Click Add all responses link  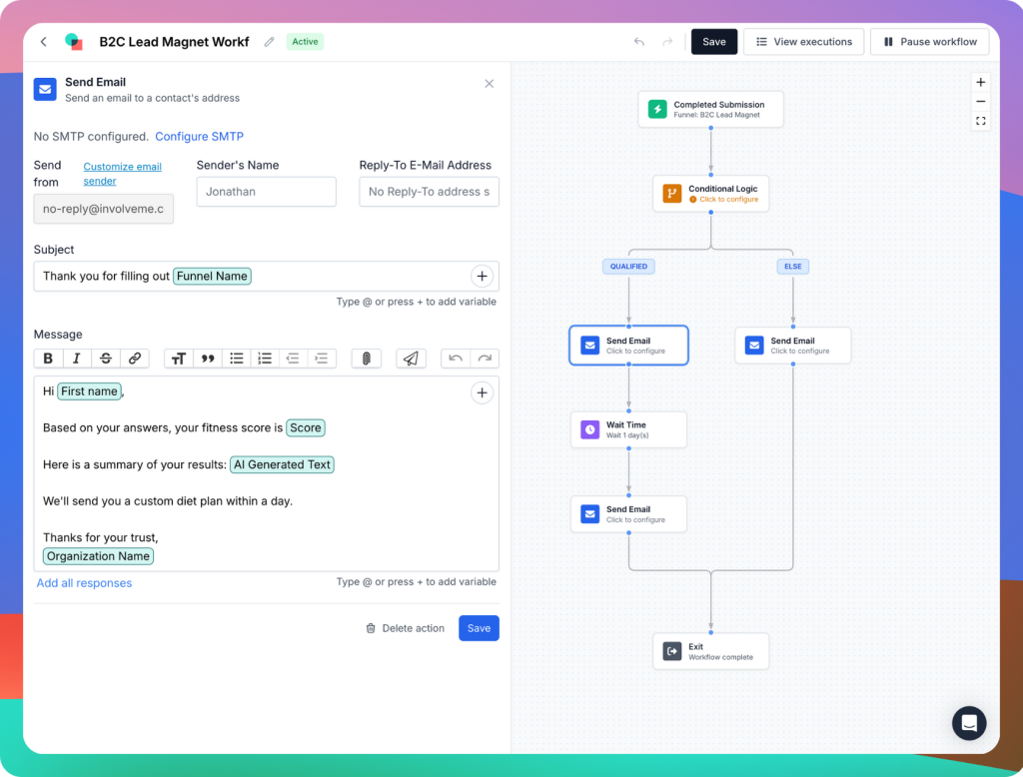tap(84, 582)
